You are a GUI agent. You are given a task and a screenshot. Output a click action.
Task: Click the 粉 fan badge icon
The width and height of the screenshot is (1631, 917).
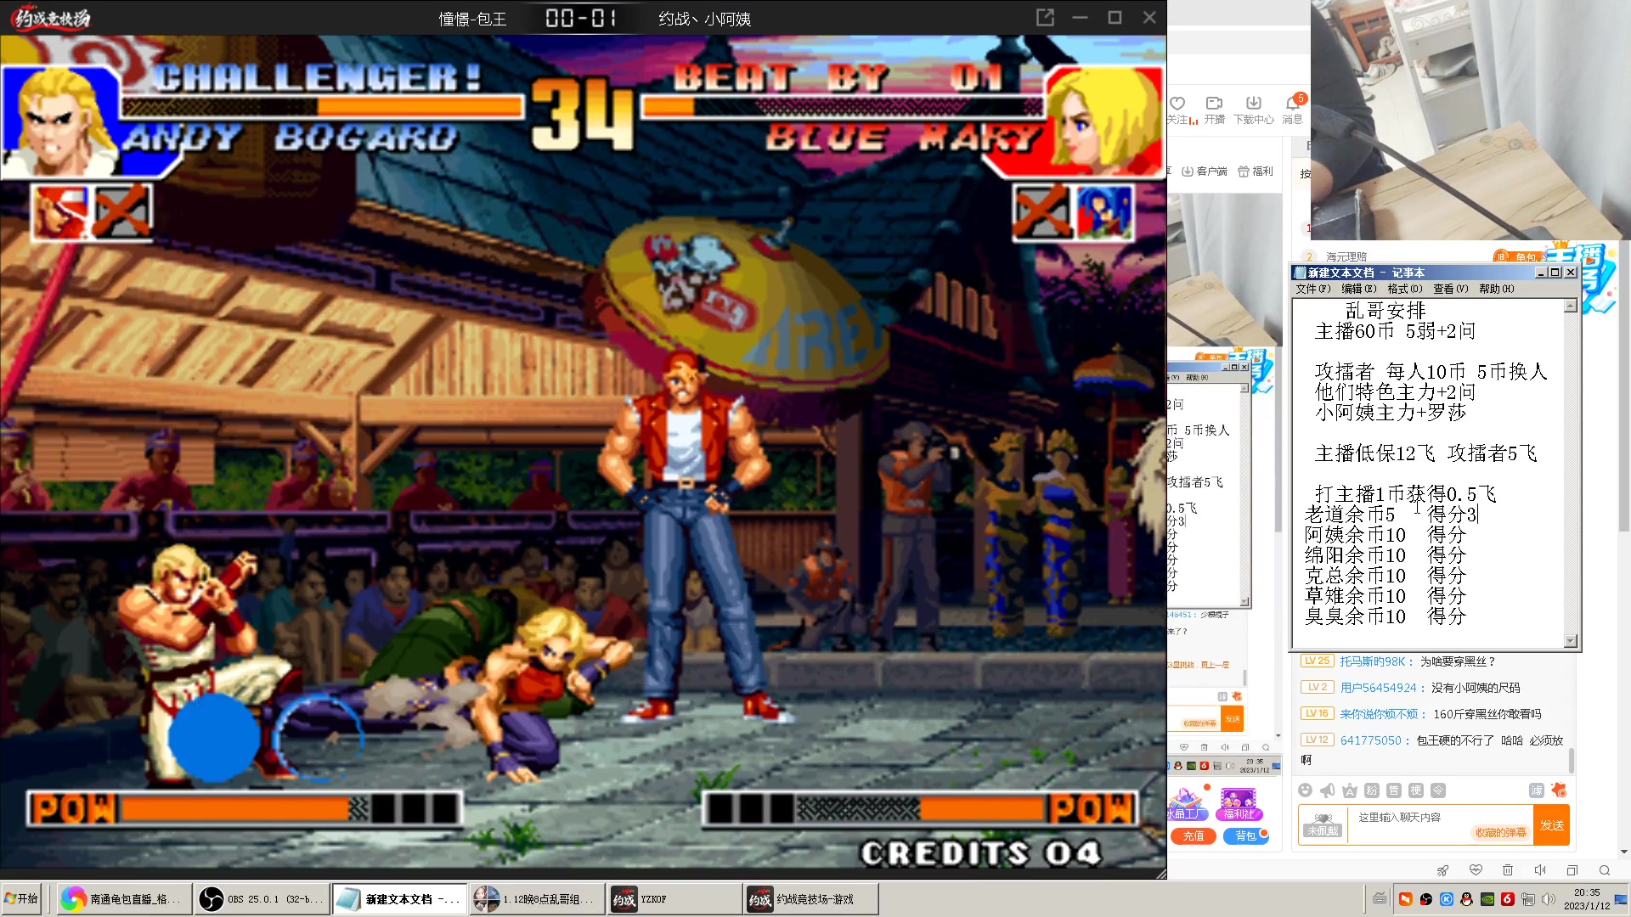(1372, 790)
